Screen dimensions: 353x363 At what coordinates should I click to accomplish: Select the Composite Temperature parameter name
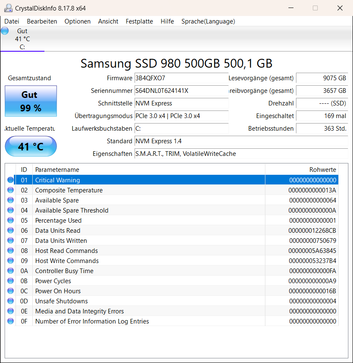[x=69, y=190]
